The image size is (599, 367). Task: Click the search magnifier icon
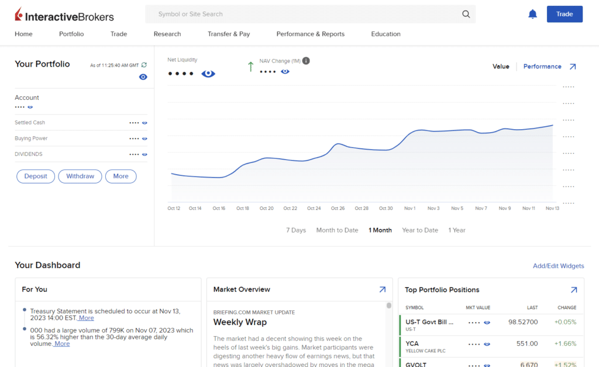click(466, 13)
